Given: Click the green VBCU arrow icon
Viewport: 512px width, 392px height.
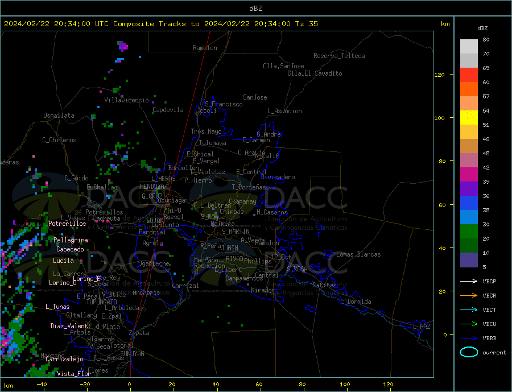Looking at the screenshot, I should point(469,324).
